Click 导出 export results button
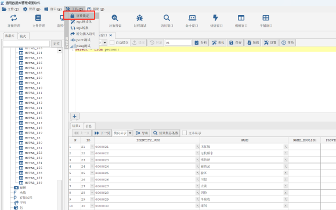Screen dimensions: 336x210 [142, 133]
